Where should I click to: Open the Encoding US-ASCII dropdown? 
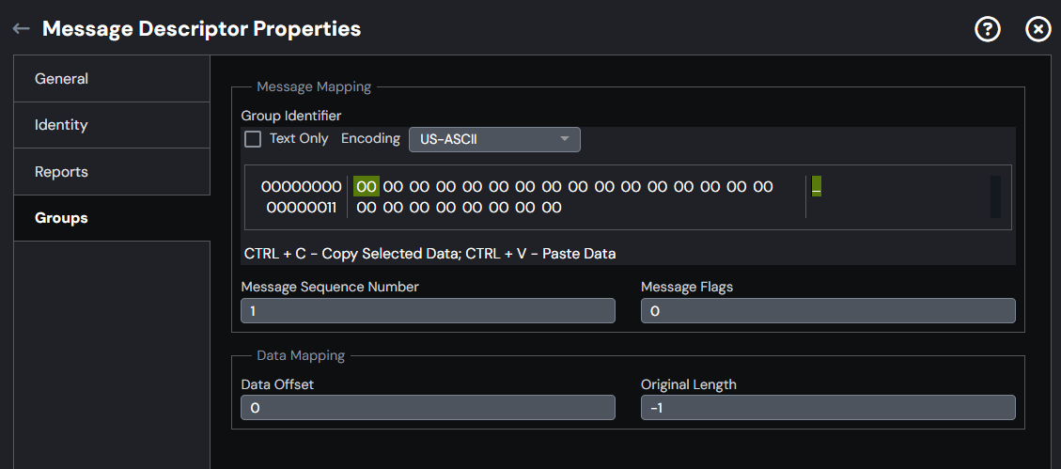[x=494, y=139]
